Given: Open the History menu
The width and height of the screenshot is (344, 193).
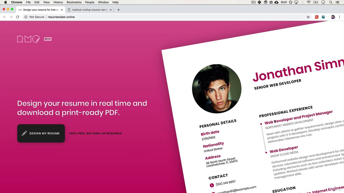Looking at the screenshot, I should pos(58,2).
